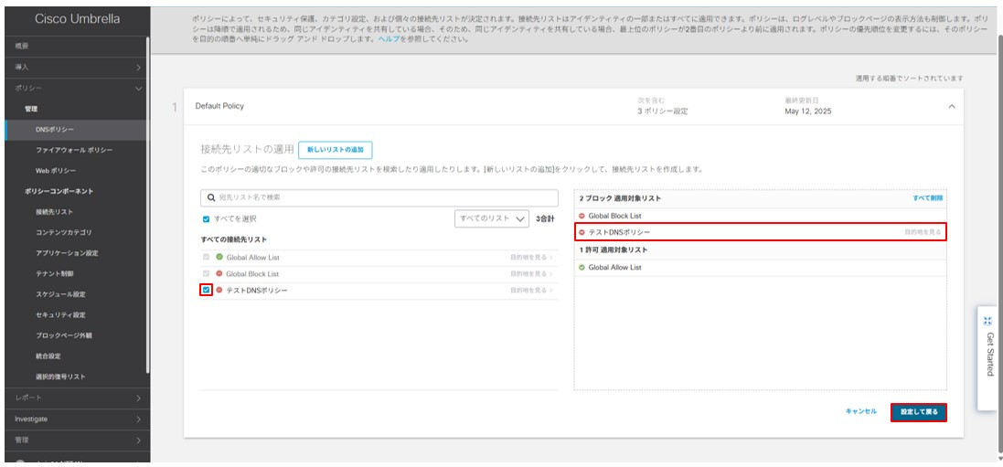Image resolution: width=1003 pixels, height=467 pixels.
Task: Click the 3 ポリシー設定 text
Action: (662, 111)
